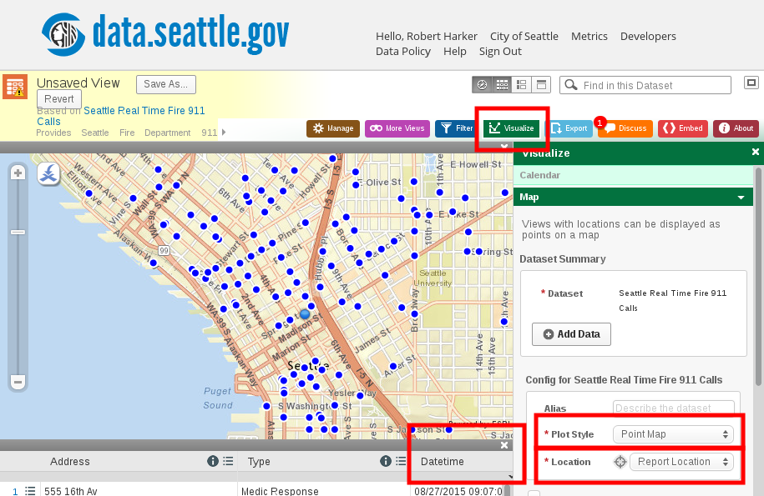The image size is (764, 496).
Task: Close the Visualize panel with X
Action: [x=755, y=152]
